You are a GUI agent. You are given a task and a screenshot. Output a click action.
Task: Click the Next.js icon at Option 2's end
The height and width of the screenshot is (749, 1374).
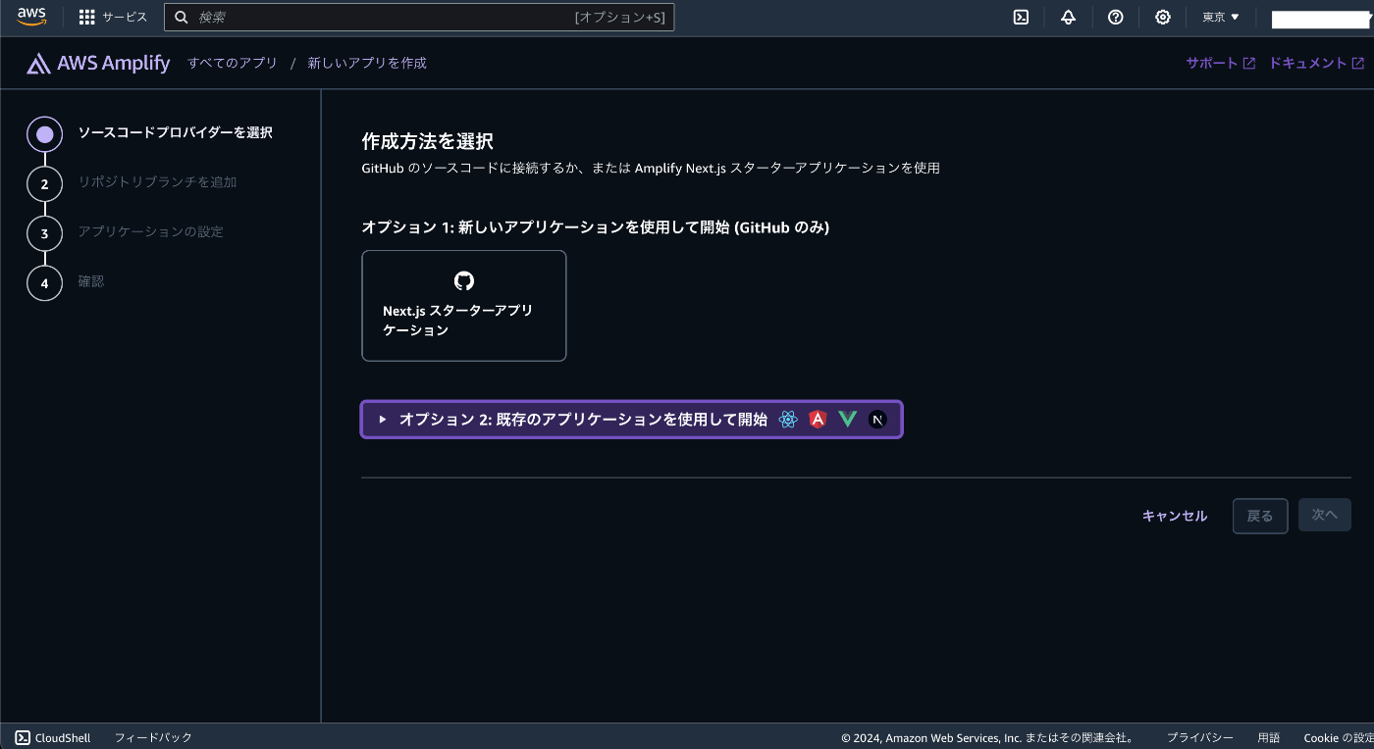pyautogui.click(x=876, y=419)
